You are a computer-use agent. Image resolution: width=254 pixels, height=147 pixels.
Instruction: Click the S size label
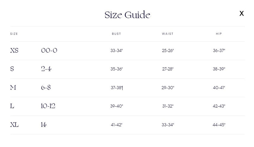click(x=12, y=69)
